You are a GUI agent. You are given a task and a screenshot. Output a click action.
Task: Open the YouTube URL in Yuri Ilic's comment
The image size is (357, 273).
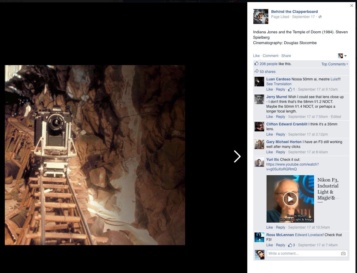tap(292, 166)
